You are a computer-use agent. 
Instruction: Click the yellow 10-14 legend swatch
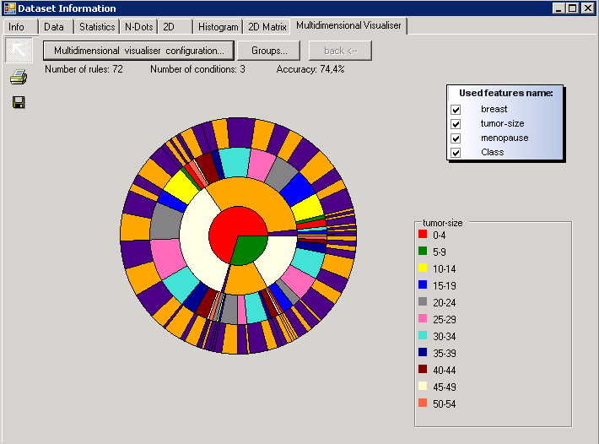point(423,268)
